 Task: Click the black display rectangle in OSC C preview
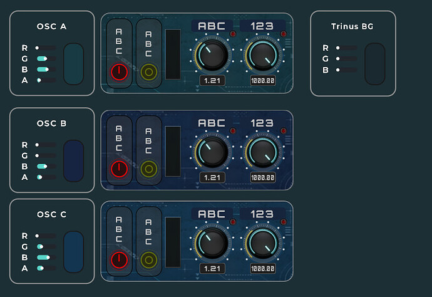[x=173, y=242]
